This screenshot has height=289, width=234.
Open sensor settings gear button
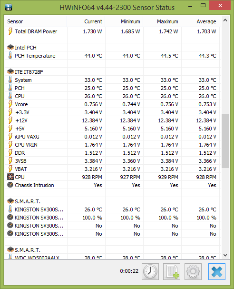pyautogui.click(x=193, y=271)
